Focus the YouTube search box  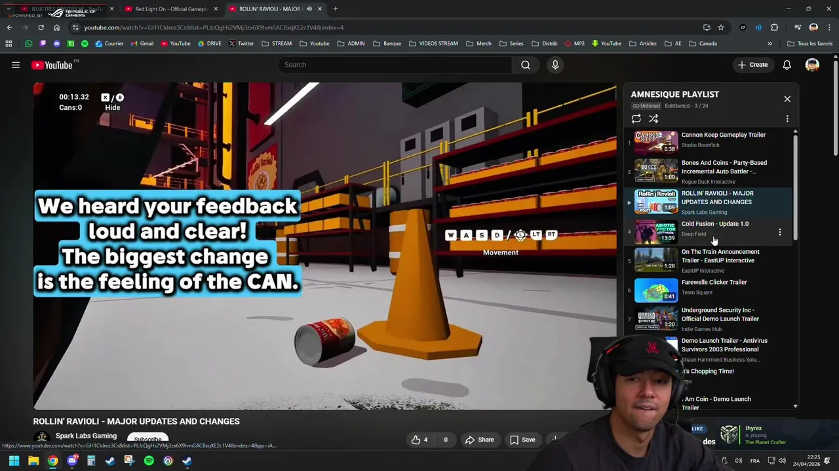click(395, 65)
